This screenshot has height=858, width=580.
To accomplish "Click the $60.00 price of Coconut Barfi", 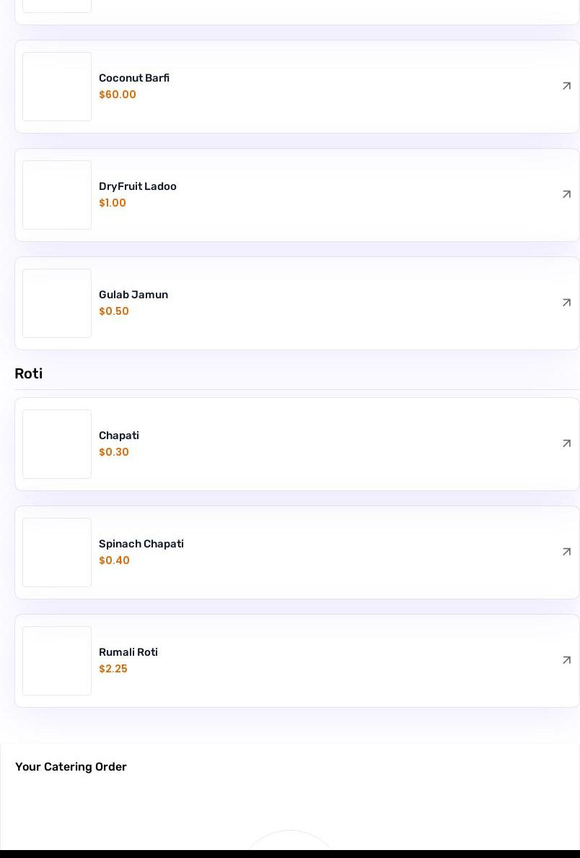I will coord(118,95).
